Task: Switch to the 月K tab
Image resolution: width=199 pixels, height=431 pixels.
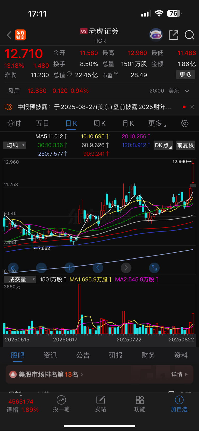Action: pyautogui.click(x=128, y=123)
